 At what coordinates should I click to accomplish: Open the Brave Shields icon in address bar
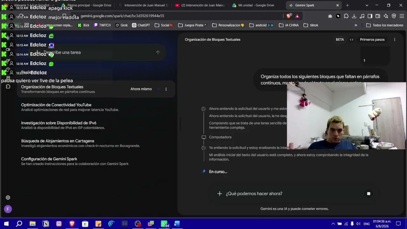(289, 16)
